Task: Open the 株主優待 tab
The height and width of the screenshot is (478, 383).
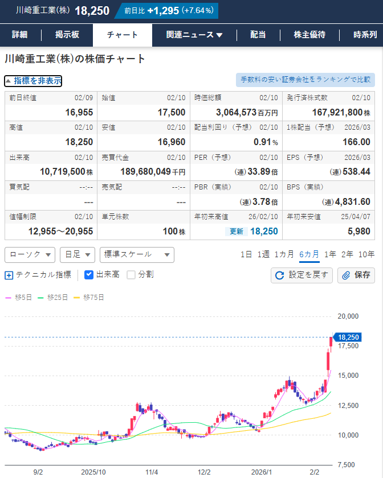Action: [x=309, y=35]
